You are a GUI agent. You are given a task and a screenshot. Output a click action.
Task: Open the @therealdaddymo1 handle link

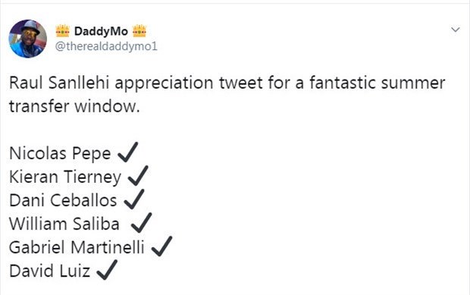106,46
